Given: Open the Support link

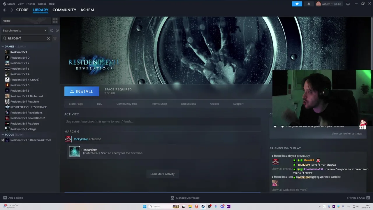Looking at the screenshot, I should click(x=238, y=104).
